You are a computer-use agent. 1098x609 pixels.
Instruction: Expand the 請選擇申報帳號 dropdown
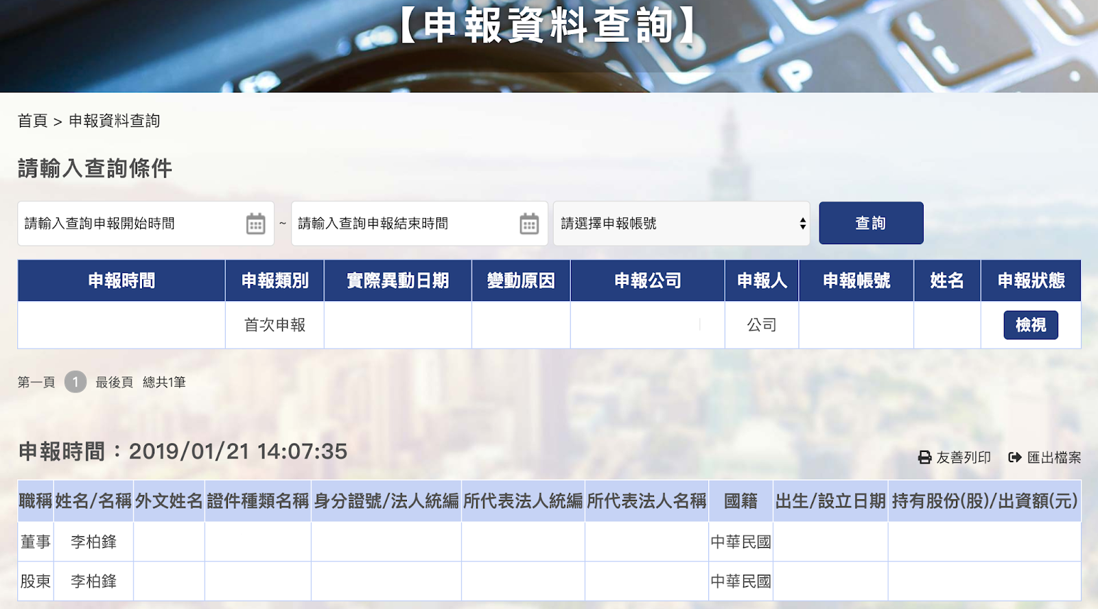(x=681, y=224)
